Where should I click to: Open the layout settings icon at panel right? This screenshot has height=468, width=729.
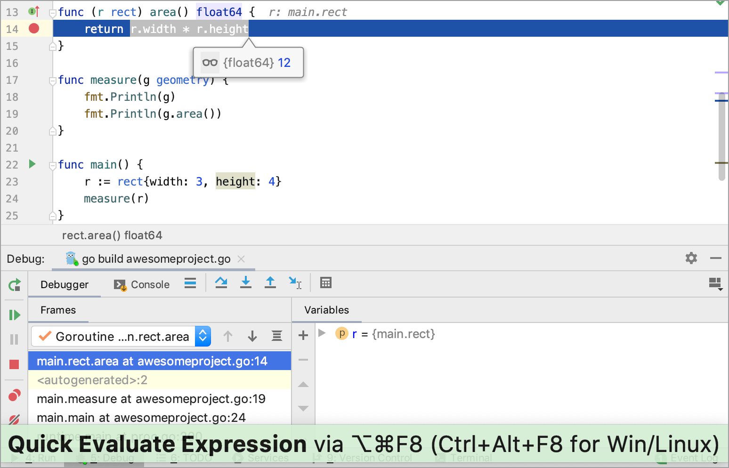click(716, 284)
